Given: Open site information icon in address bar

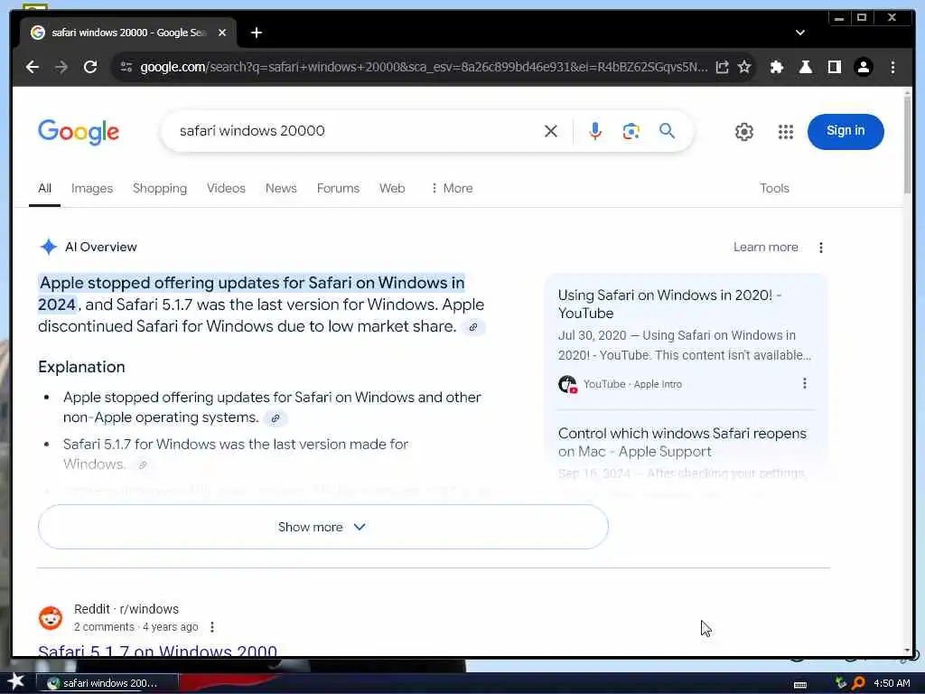Looking at the screenshot, I should tap(126, 67).
